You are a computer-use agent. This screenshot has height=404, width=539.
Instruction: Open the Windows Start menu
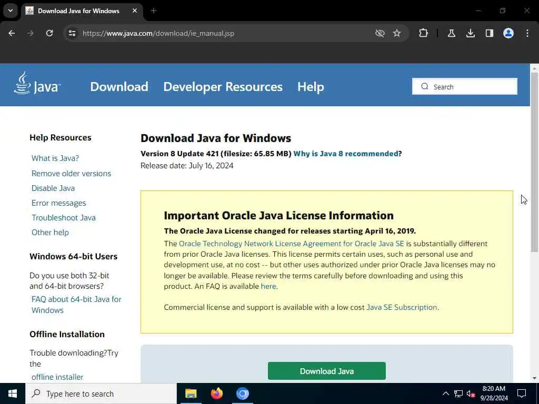tap(13, 393)
